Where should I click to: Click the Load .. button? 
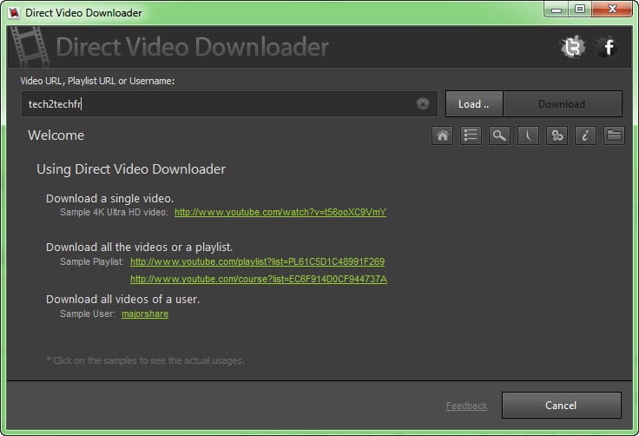tap(474, 104)
